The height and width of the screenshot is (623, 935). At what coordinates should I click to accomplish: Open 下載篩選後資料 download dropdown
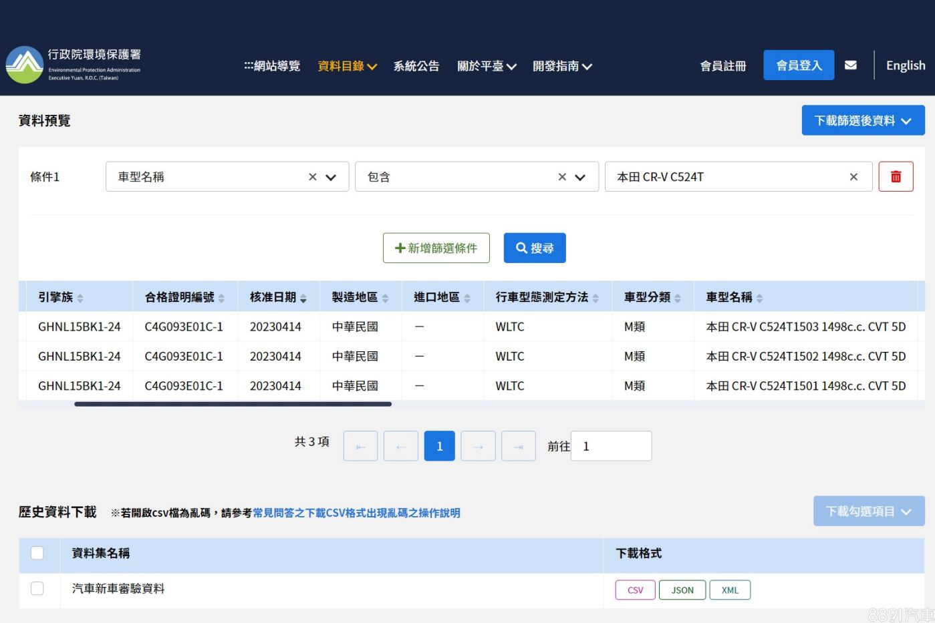863,120
